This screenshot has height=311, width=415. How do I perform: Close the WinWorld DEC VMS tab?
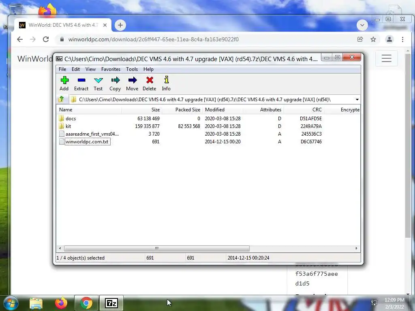pos(105,25)
